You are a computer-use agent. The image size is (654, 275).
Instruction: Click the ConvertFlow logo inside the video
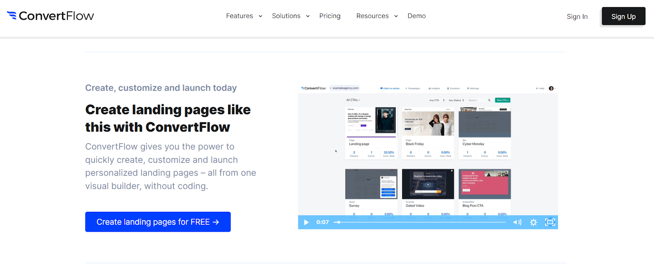[314, 88]
